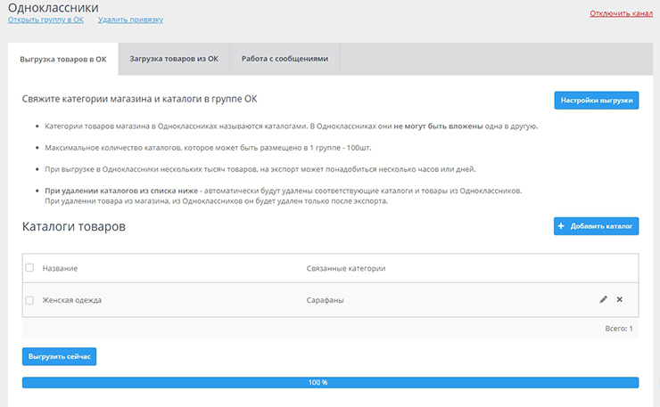Click the Название column header
Image resolution: width=660 pixels, height=407 pixels.
[60, 268]
